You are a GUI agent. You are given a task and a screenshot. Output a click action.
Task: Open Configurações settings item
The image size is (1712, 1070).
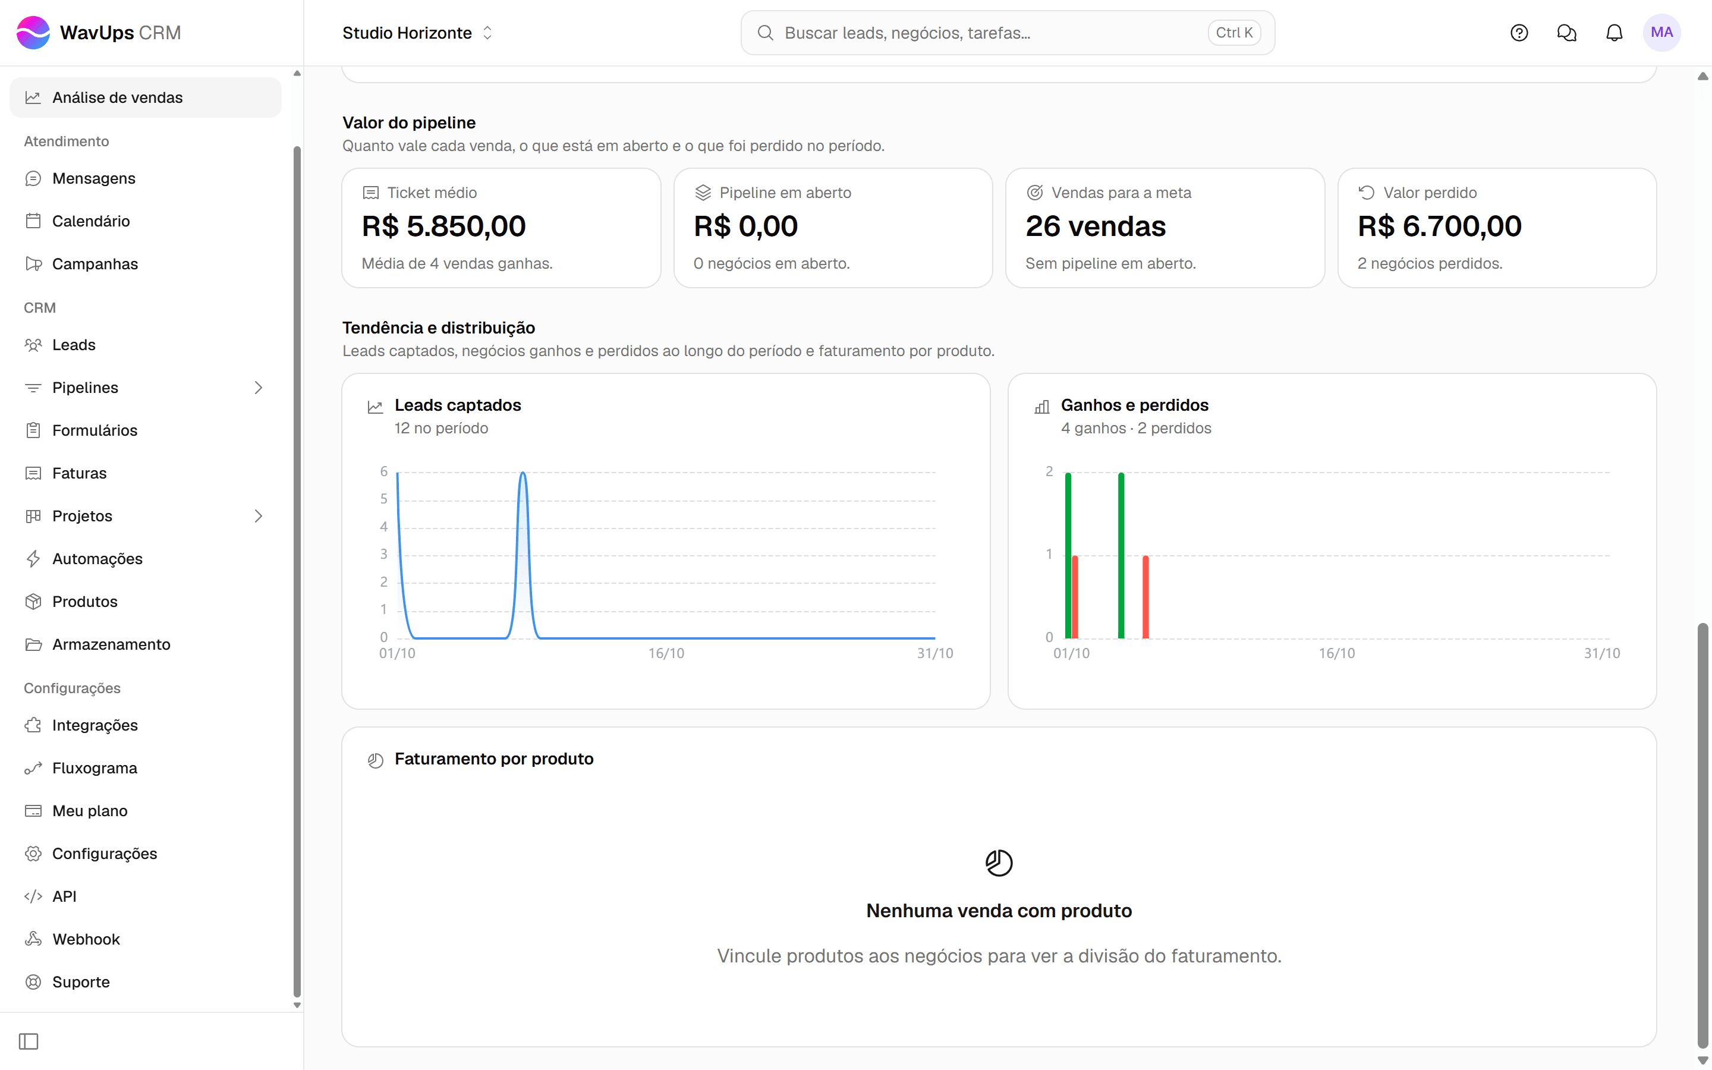point(146,854)
